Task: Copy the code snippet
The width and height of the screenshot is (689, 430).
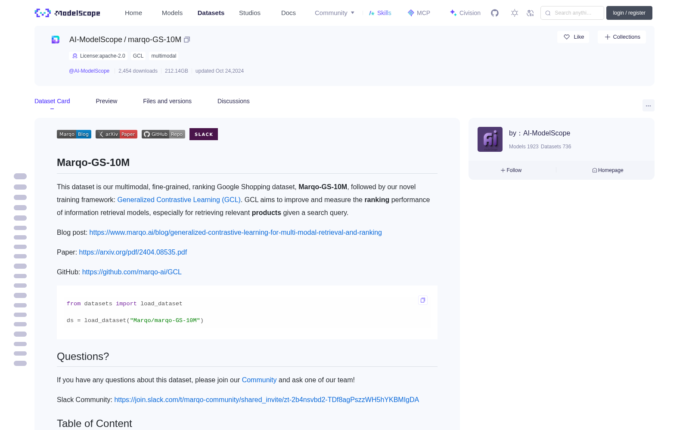Action: coord(423,300)
